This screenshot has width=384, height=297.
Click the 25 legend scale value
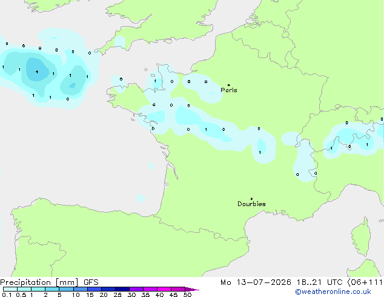coord(118,295)
